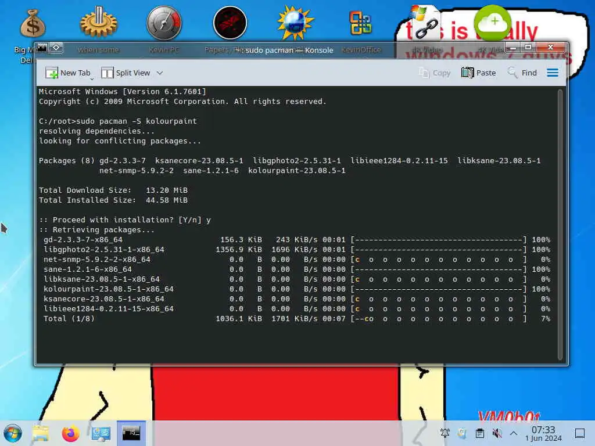
Task: Click the gd-2.3.3-7-x86_64 download row
Action: click(x=297, y=240)
